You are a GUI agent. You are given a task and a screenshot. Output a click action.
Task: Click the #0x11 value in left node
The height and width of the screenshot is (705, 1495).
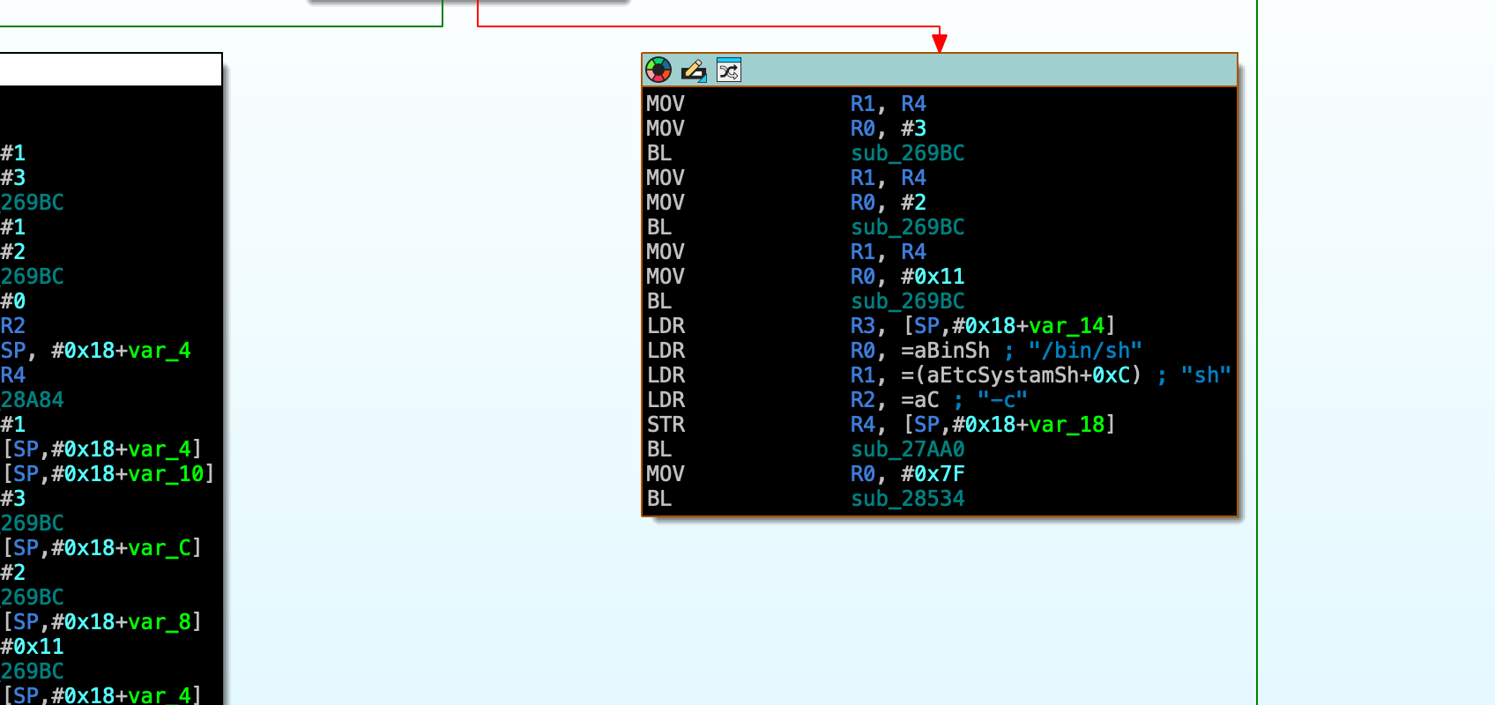(x=32, y=647)
